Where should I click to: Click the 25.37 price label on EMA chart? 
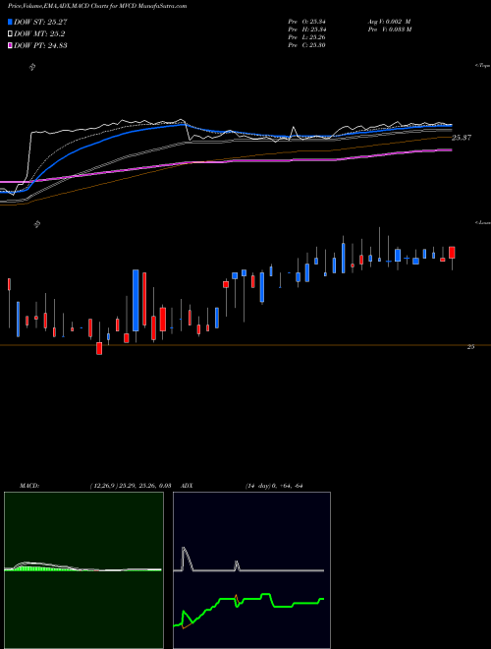click(x=462, y=138)
